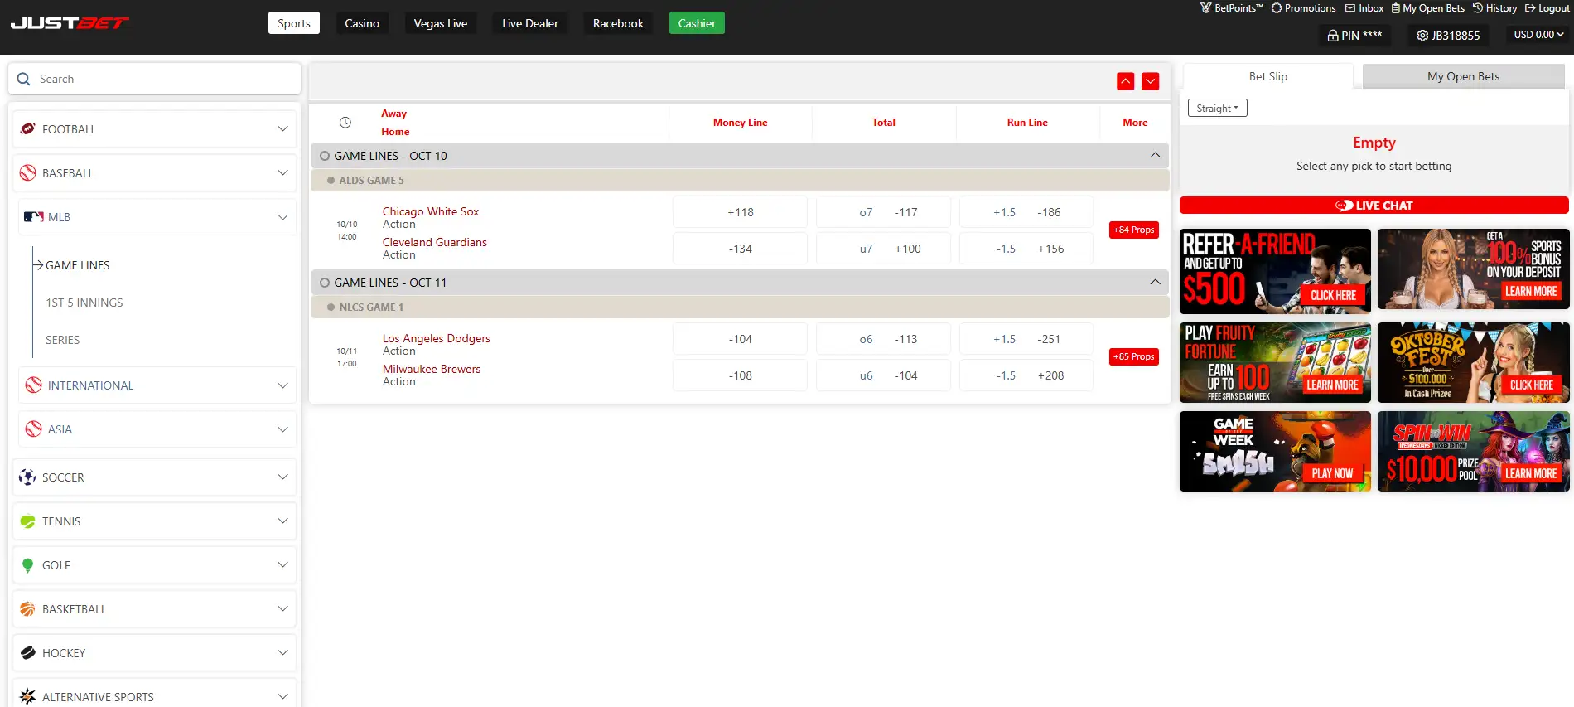
Task: Open the Live Chat button
Action: [1374, 205]
